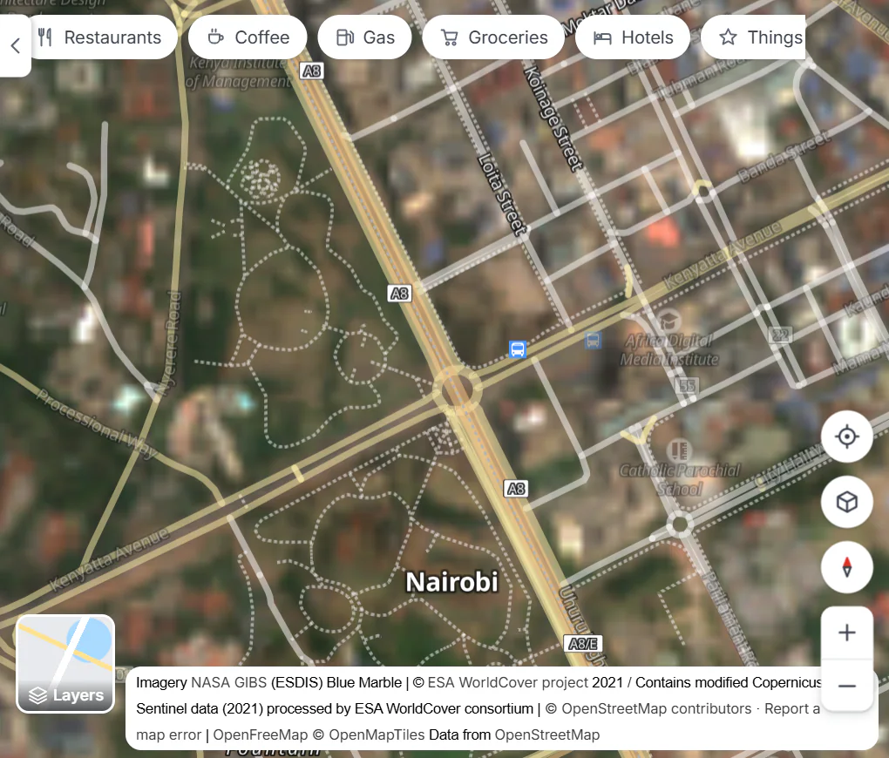Viewport: 889px width, 758px height.
Task: Select the Coffee category chip
Action: point(248,37)
